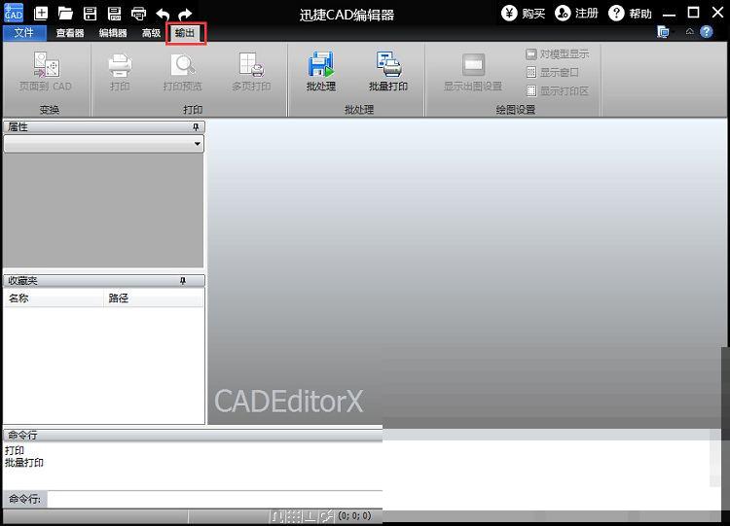
Task: Redo with the right curved arrow
Action: click(x=185, y=14)
